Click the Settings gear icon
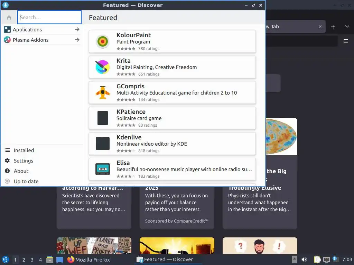The width and height of the screenshot is (354, 265). click(7, 161)
